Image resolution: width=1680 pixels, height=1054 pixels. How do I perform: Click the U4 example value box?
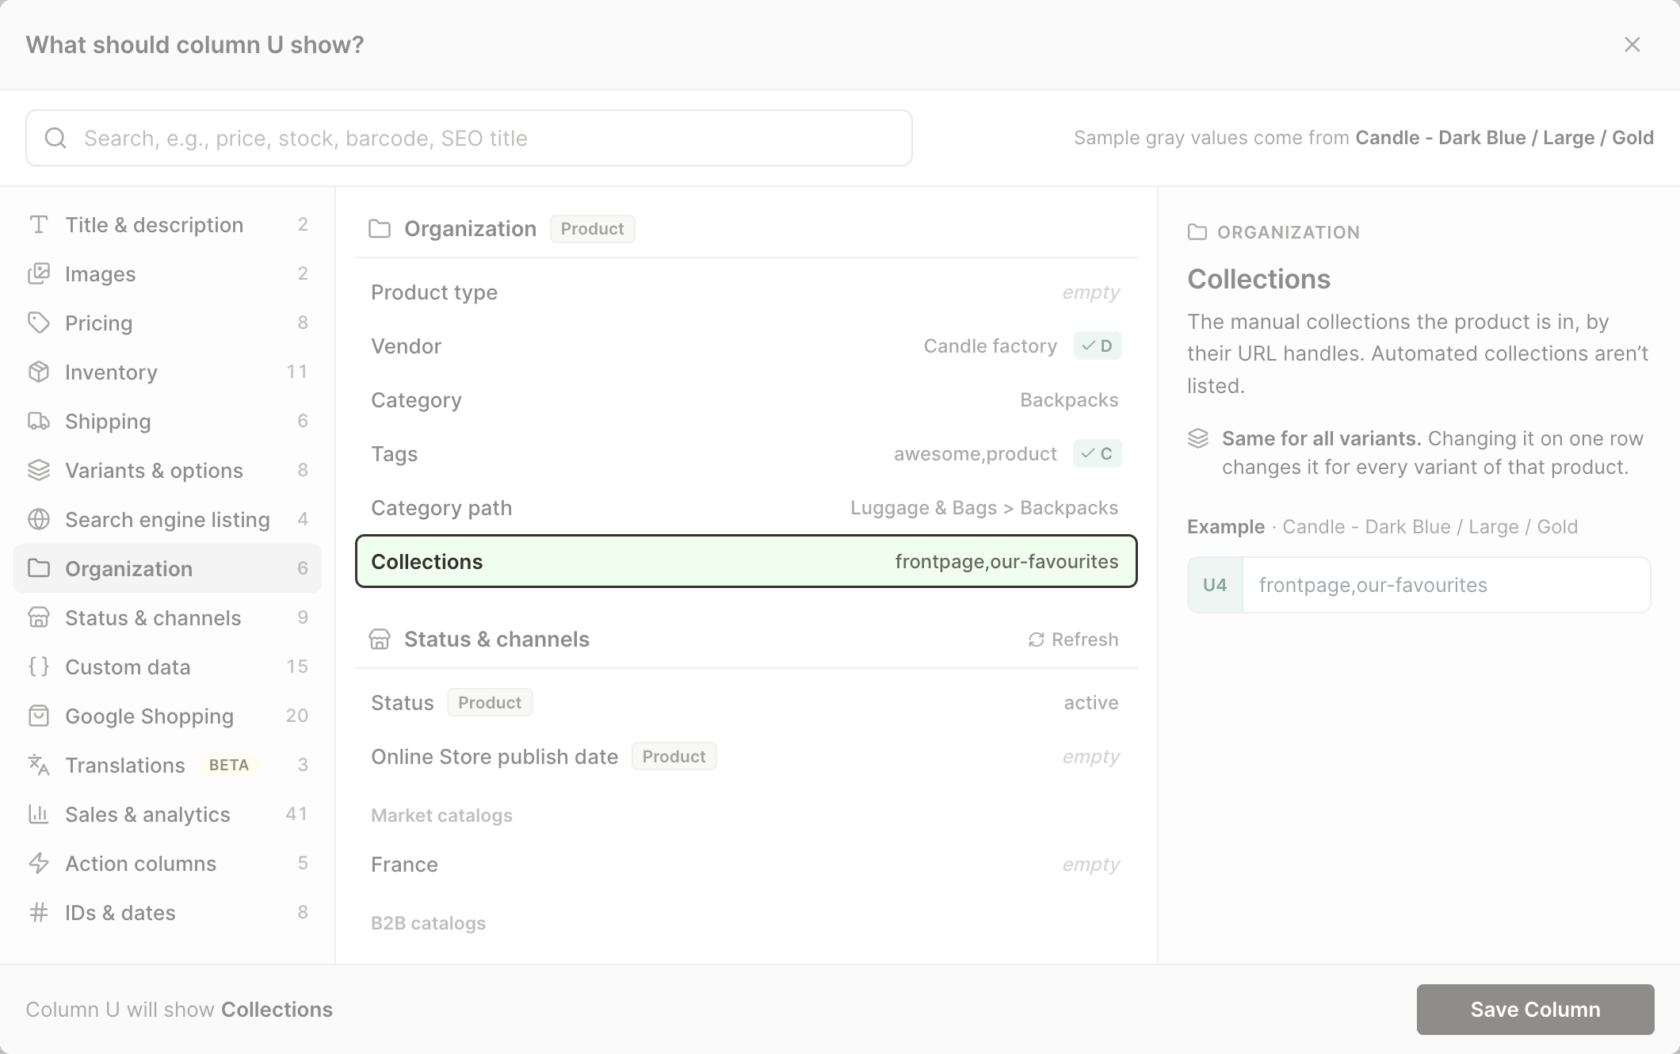pos(1418,585)
